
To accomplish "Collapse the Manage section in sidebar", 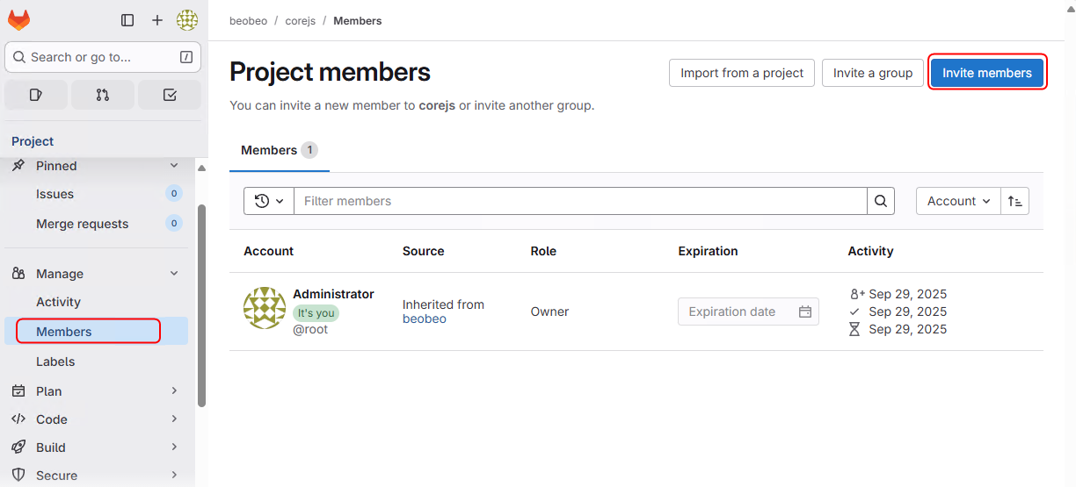I will tap(174, 274).
